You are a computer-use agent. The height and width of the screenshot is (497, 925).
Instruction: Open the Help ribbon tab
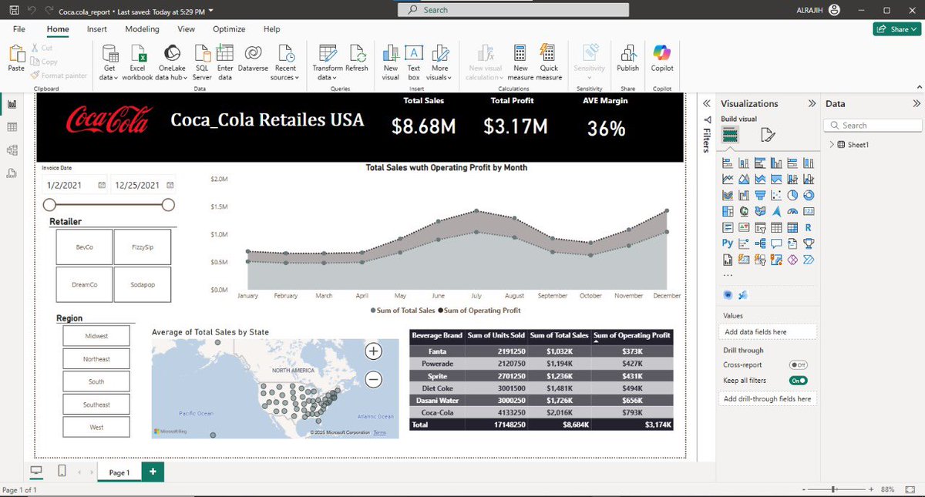(x=272, y=29)
